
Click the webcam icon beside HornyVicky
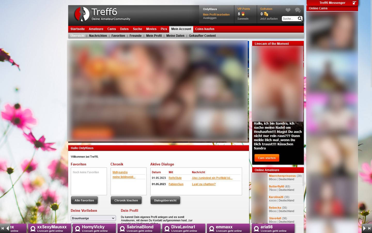point(78,229)
